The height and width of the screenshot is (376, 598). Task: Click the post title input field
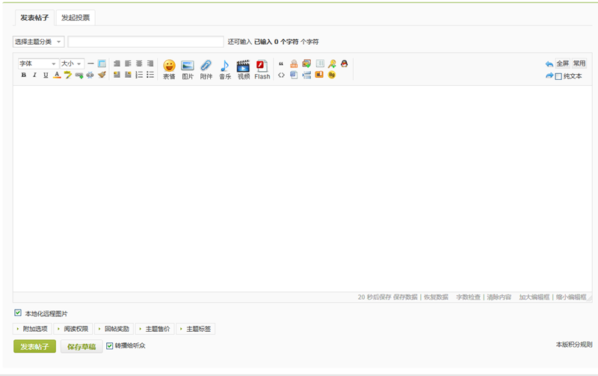146,42
